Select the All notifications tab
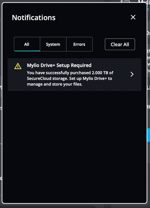Image resolution: width=150 pixels, height=208 pixels. pos(27,44)
